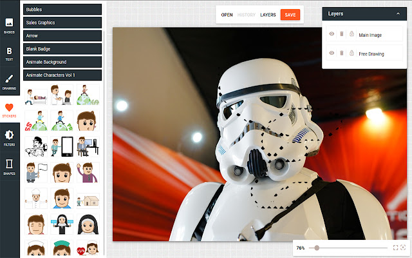The image size is (412, 258).
Task: Click the 76% zoom value
Action: [301, 248]
